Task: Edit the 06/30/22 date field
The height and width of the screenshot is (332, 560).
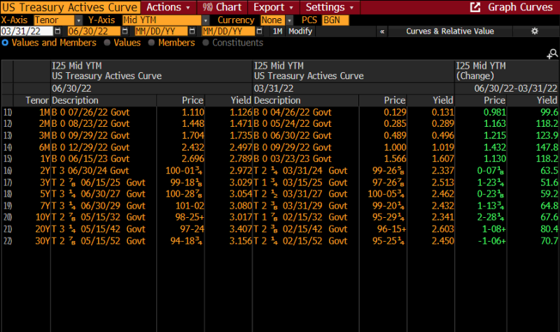Action: [x=94, y=32]
